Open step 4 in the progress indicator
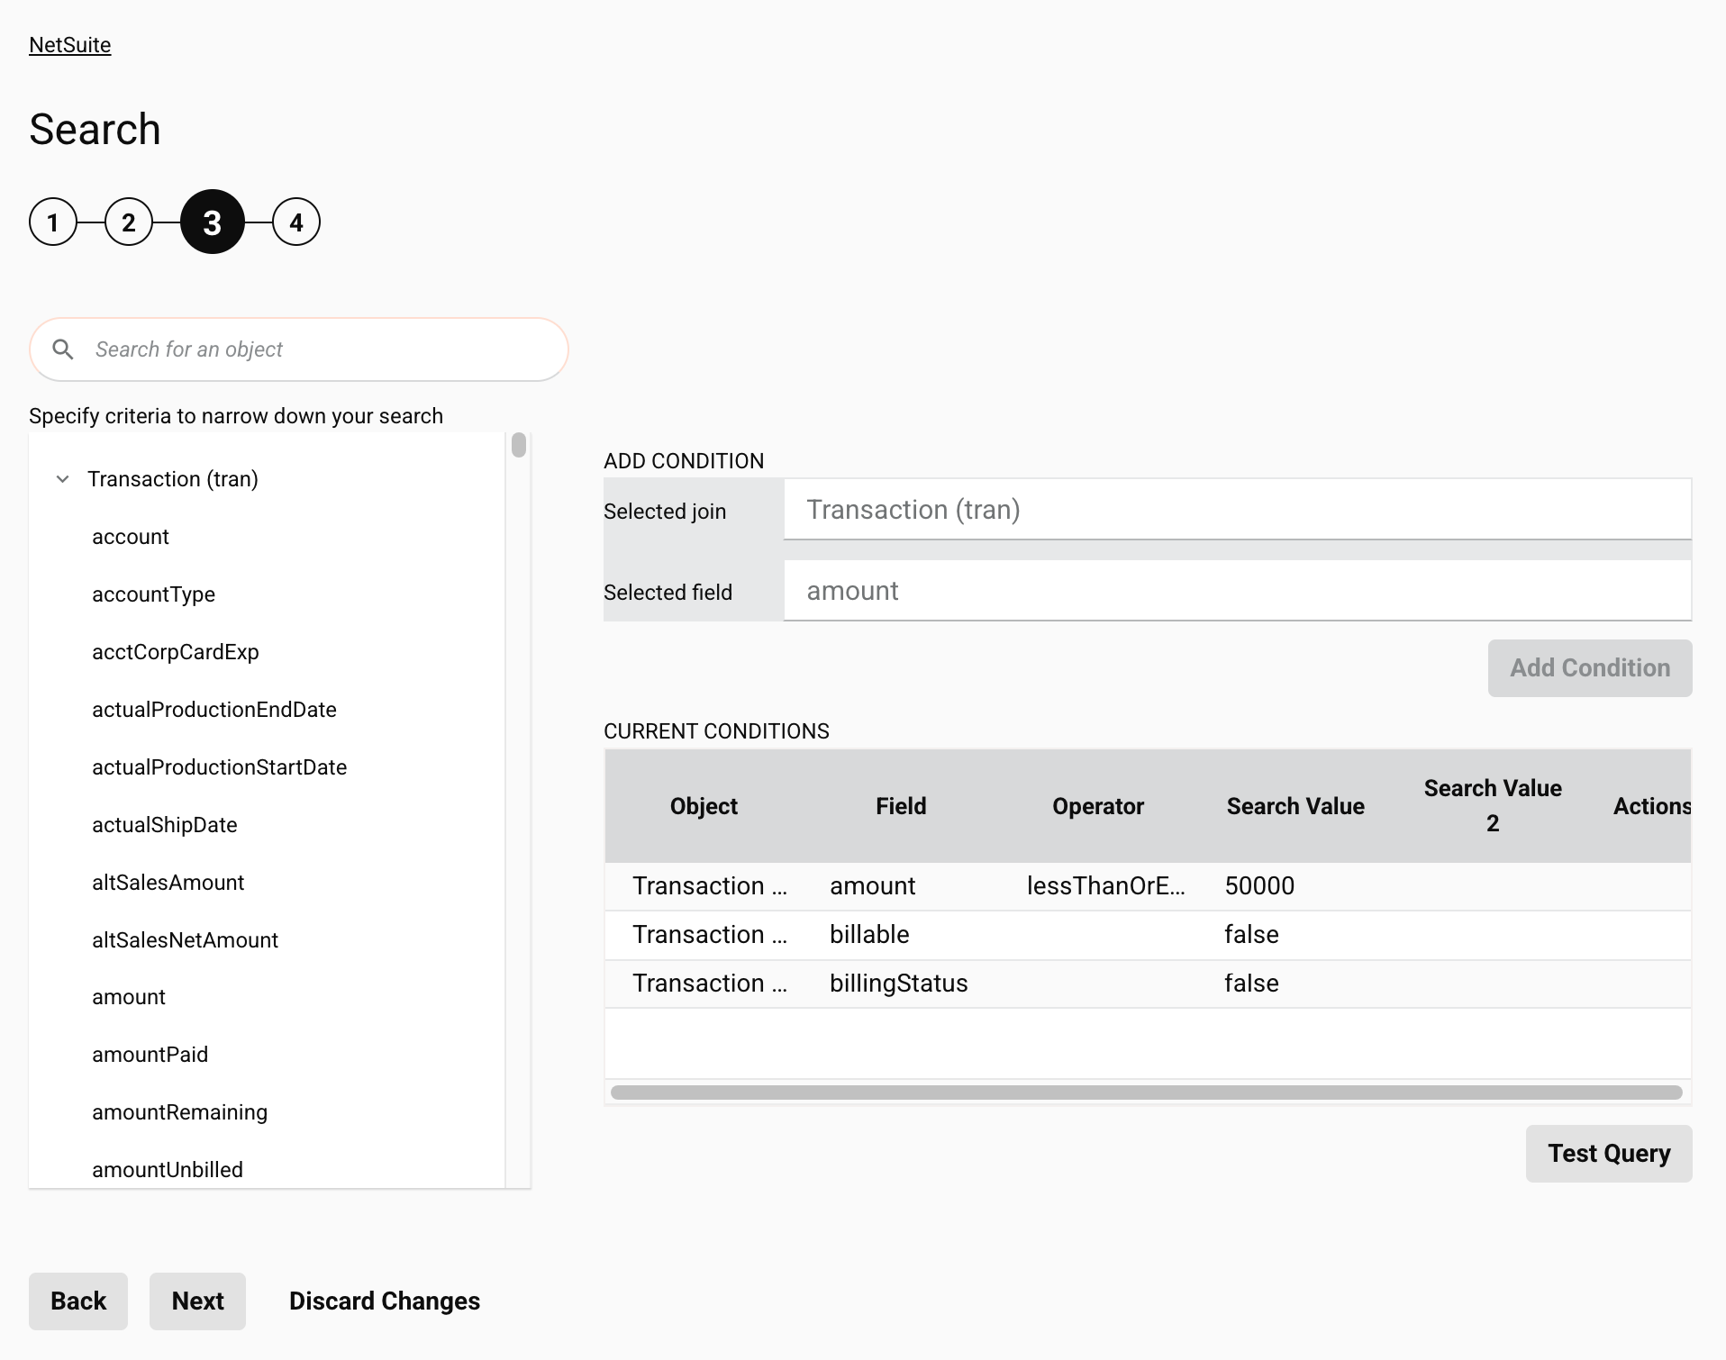 coord(295,222)
